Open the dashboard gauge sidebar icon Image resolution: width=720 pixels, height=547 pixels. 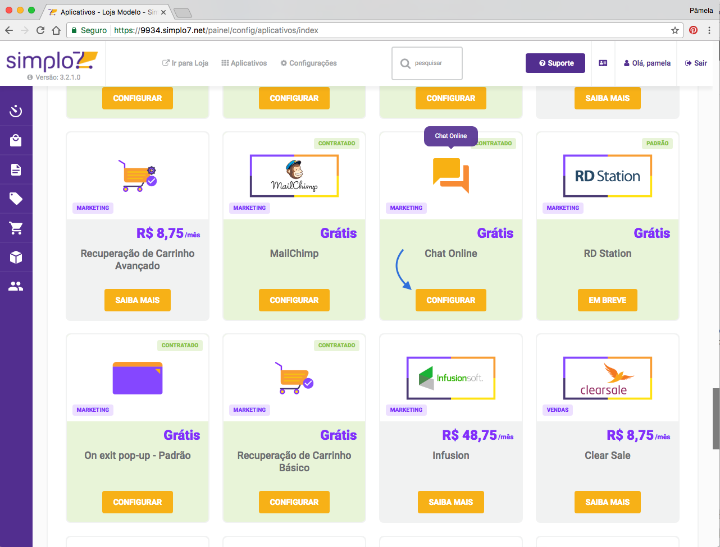16,111
